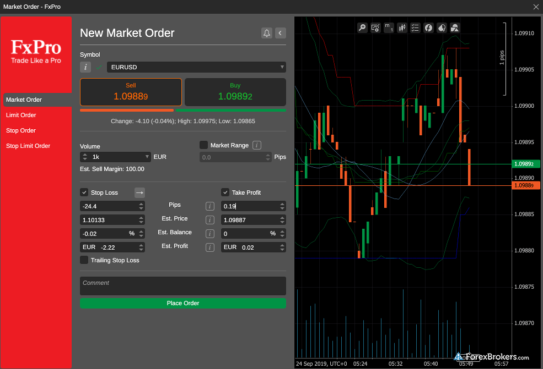This screenshot has height=369, width=543.
Task: Click the green Place Order button
Action: (x=183, y=303)
